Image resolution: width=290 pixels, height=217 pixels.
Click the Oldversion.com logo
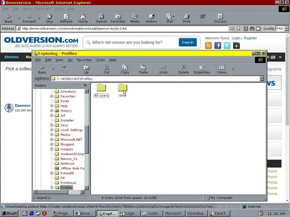click(x=41, y=42)
